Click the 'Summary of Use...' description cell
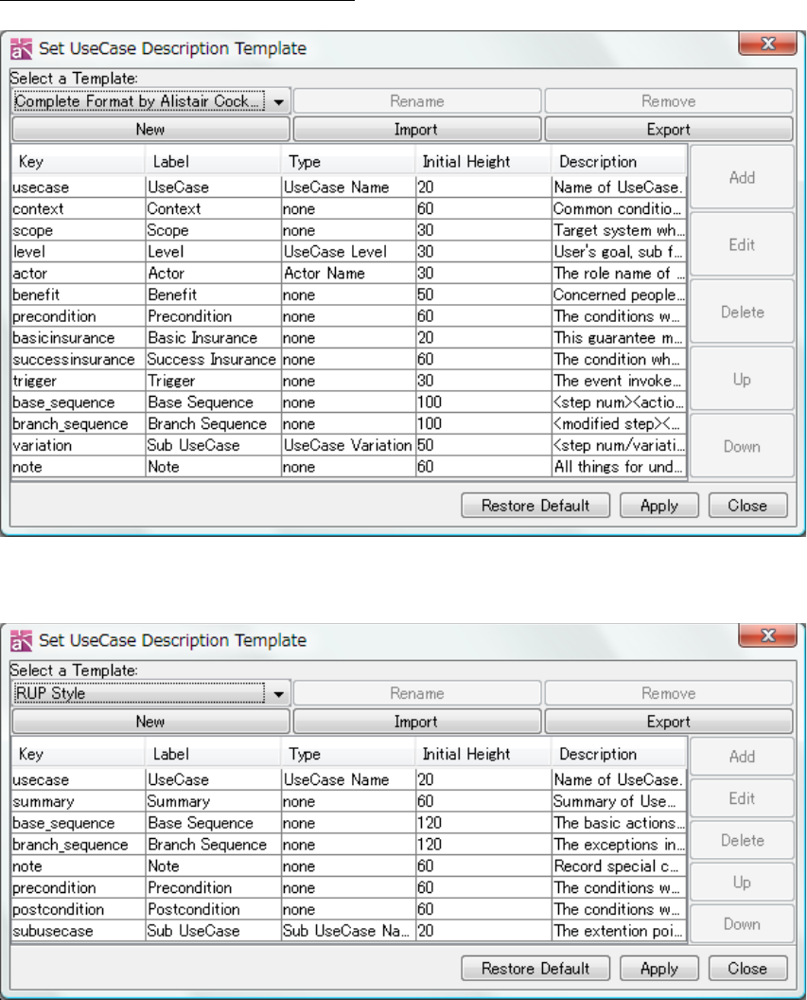The height and width of the screenshot is (1000, 807). 619,801
